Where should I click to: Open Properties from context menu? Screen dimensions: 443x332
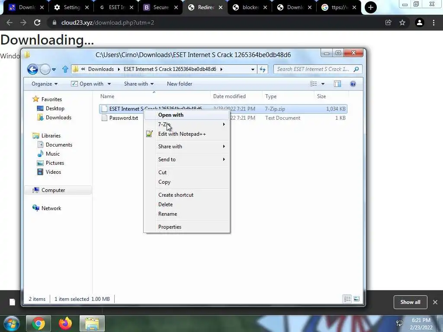187,227
